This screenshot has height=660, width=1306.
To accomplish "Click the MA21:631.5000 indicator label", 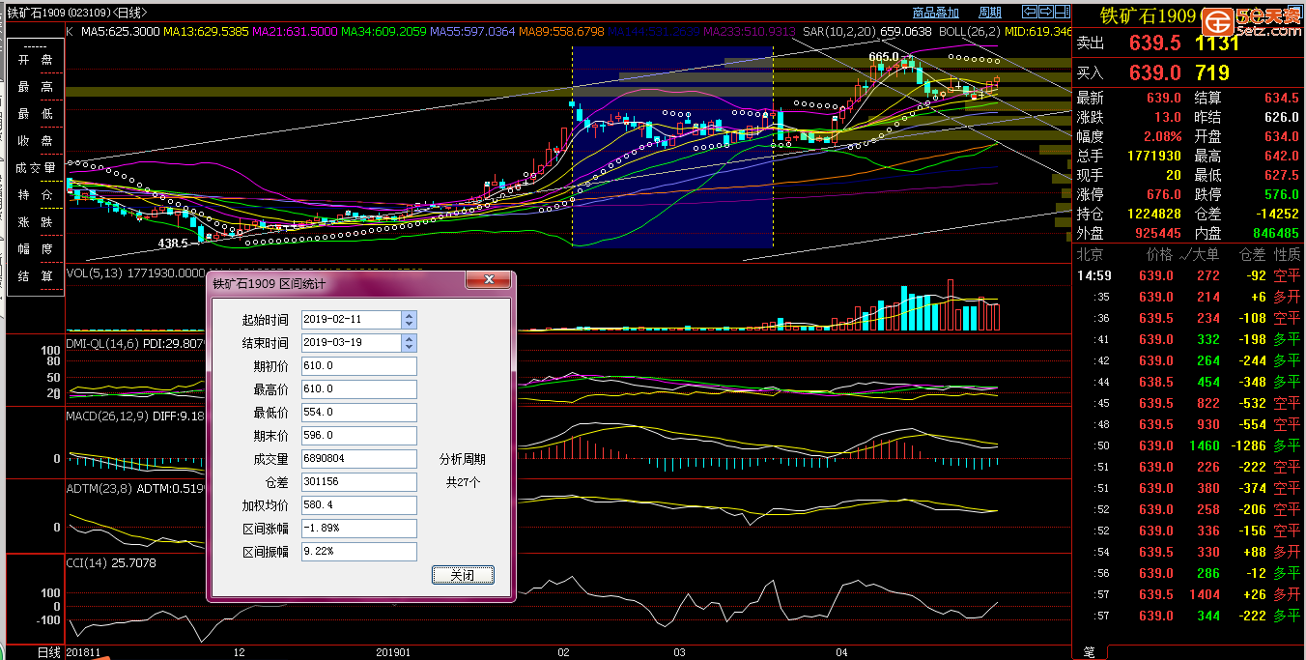I will click(x=295, y=32).
